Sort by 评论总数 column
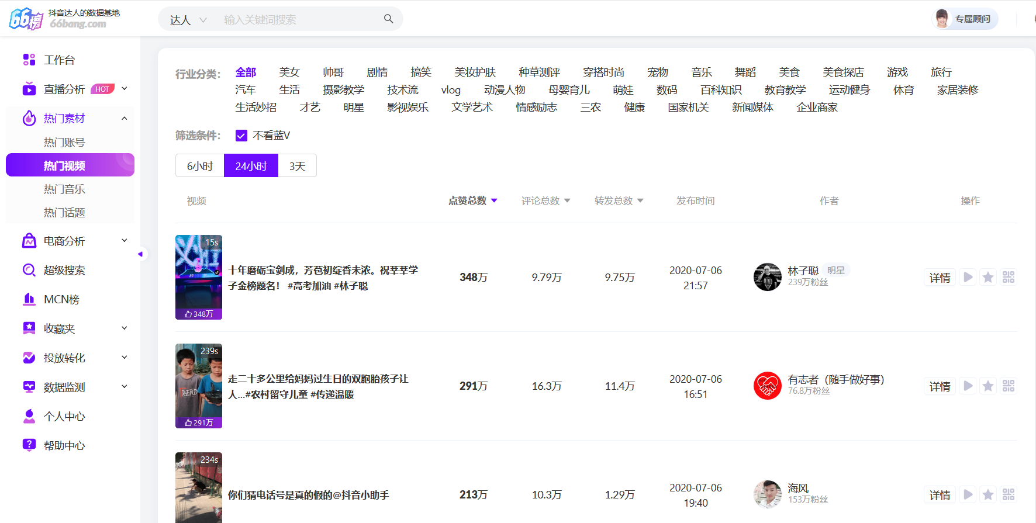This screenshot has width=1036, height=523. pyautogui.click(x=545, y=200)
